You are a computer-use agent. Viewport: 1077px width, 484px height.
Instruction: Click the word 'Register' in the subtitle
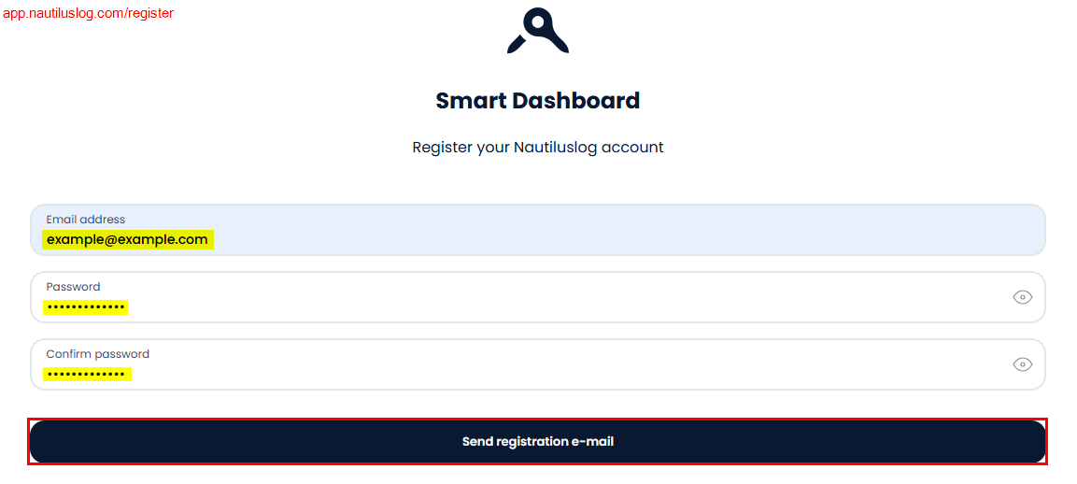click(442, 148)
